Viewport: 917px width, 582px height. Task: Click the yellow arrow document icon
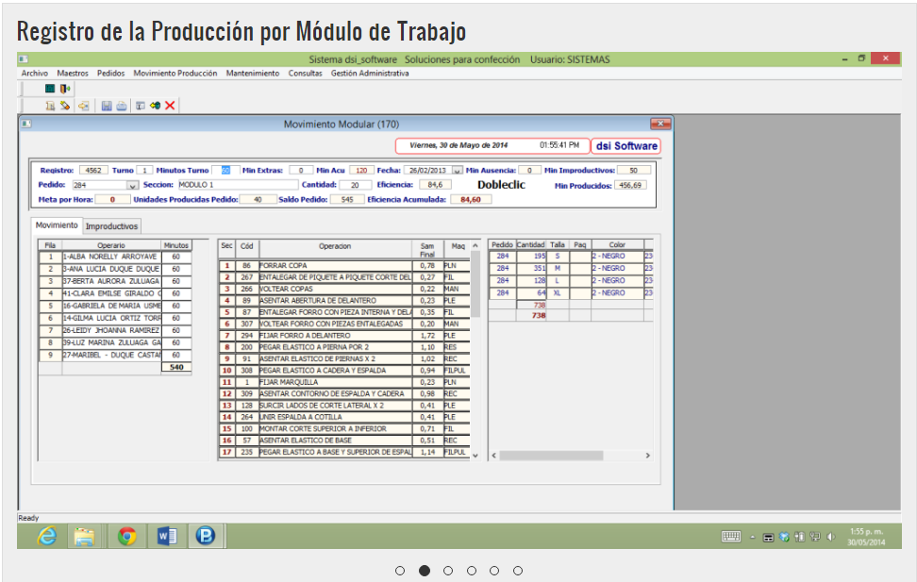tap(84, 106)
